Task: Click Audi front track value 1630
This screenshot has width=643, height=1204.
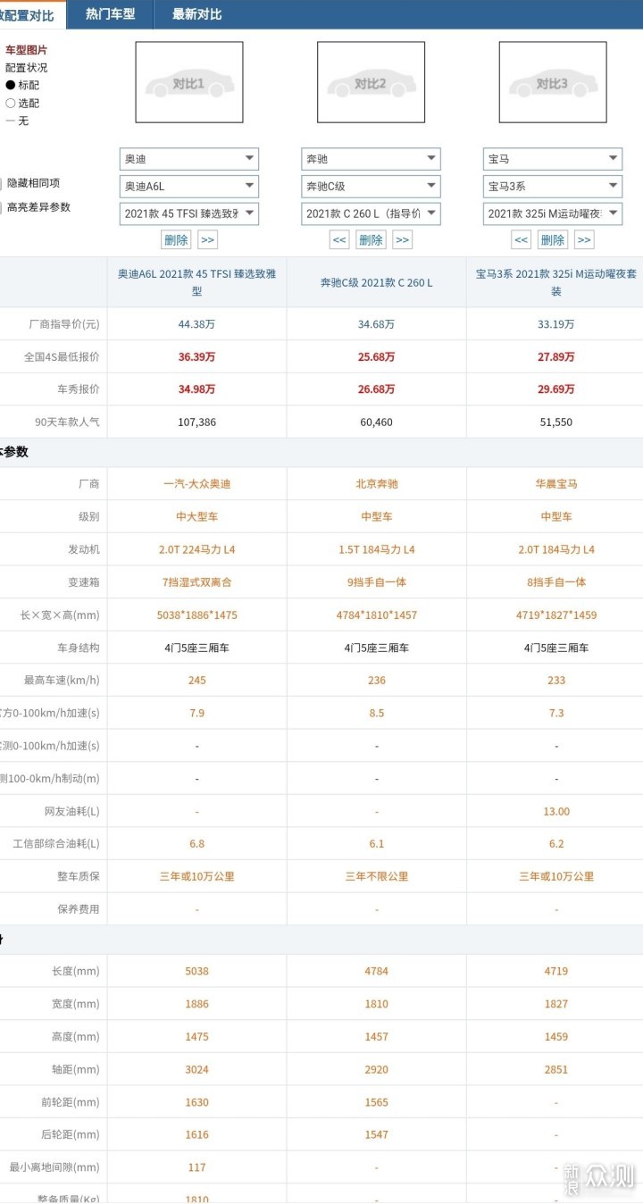Action: point(196,1102)
